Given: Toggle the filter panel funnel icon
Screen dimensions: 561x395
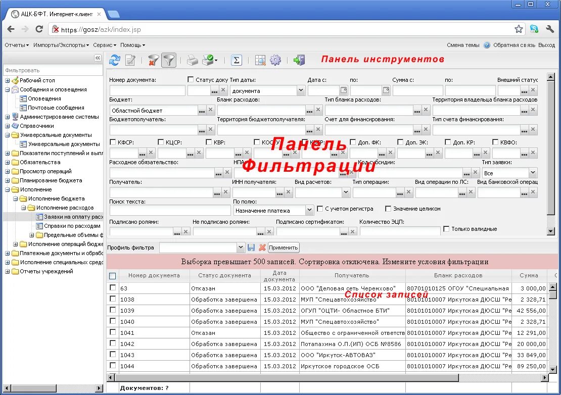Looking at the screenshot, I should coord(169,60).
